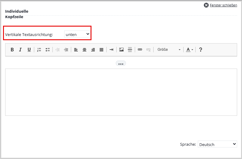Toggle bold formatting in the editor
Viewport: 242px width, 159px height.
click(x=12, y=50)
